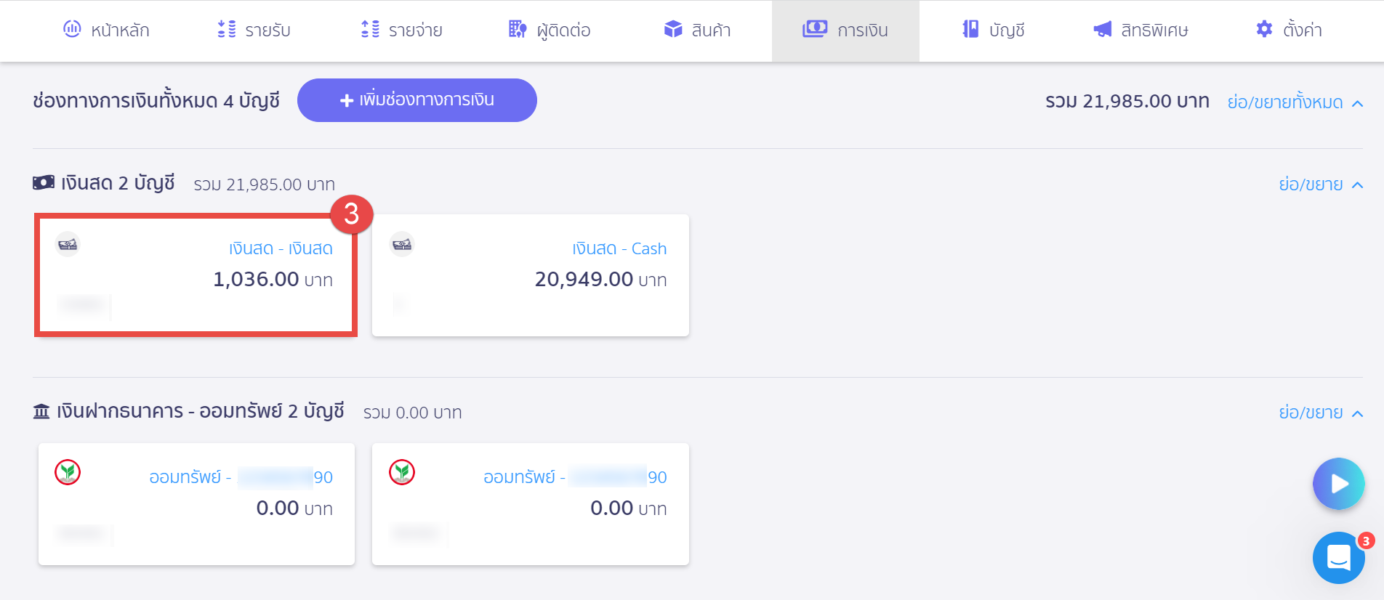The image size is (1384, 600).
Task: Open the chat support bubble icon
Action: (x=1338, y=558)
